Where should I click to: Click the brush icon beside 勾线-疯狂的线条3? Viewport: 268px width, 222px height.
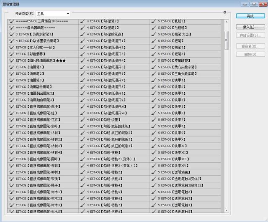tap(83, 139)
